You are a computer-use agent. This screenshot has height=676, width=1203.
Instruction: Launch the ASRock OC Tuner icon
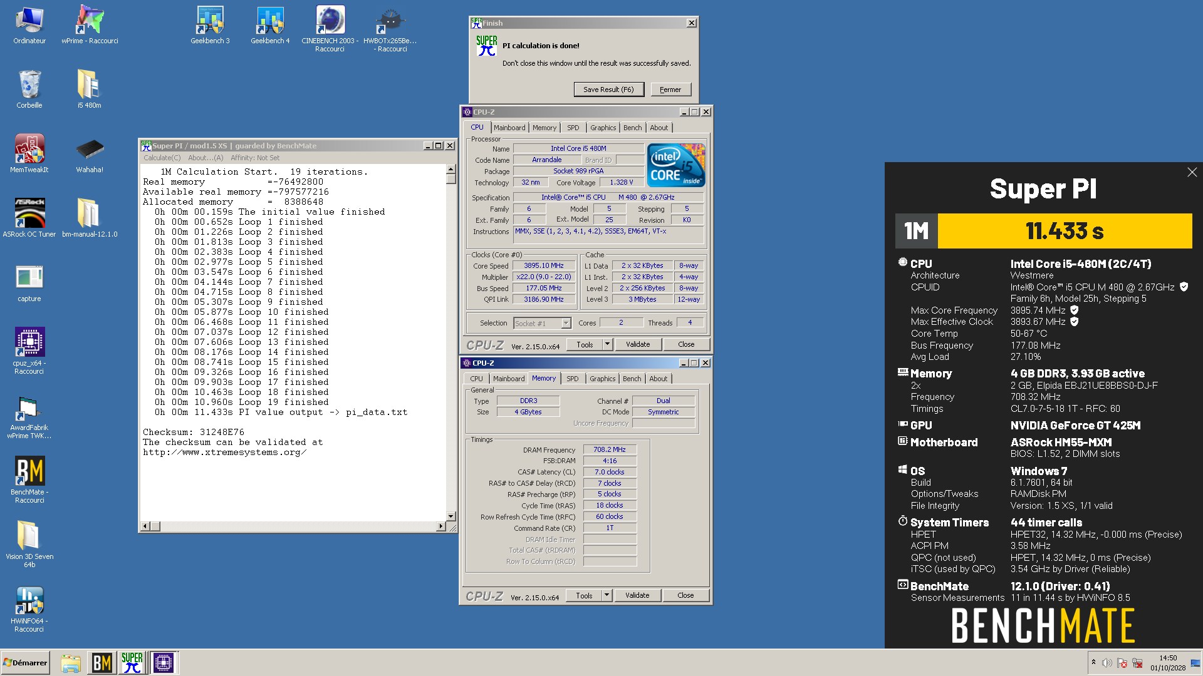pyautogui.click(x=29, y=218)
